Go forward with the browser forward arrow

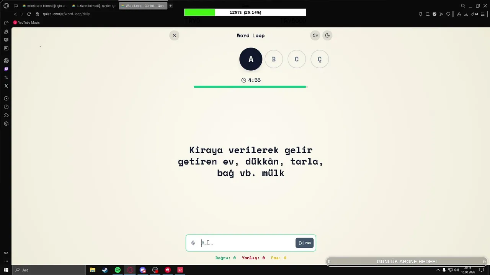22,14
